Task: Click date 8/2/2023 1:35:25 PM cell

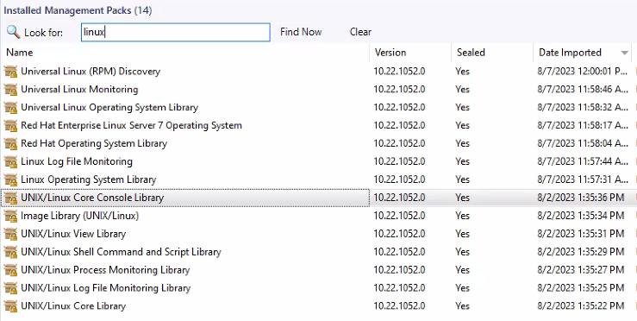Action: pyautogui.click(x=580, y=287)
